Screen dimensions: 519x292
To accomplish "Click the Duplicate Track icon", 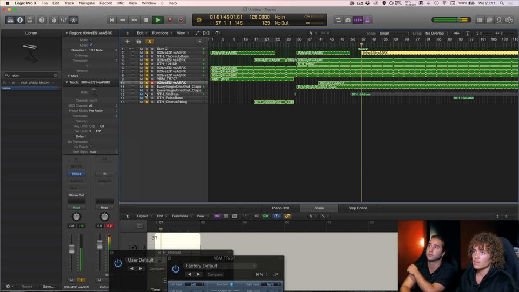I will [139, 42].
